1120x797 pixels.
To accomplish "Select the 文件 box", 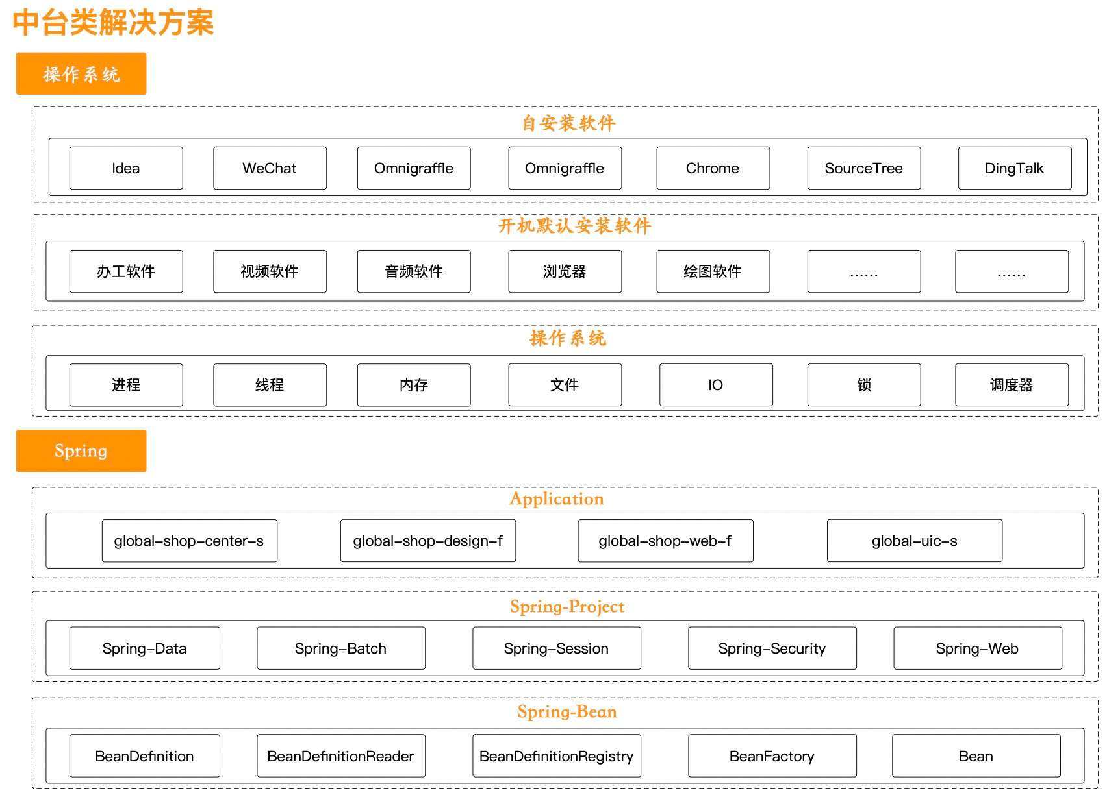I will [565, 385].
